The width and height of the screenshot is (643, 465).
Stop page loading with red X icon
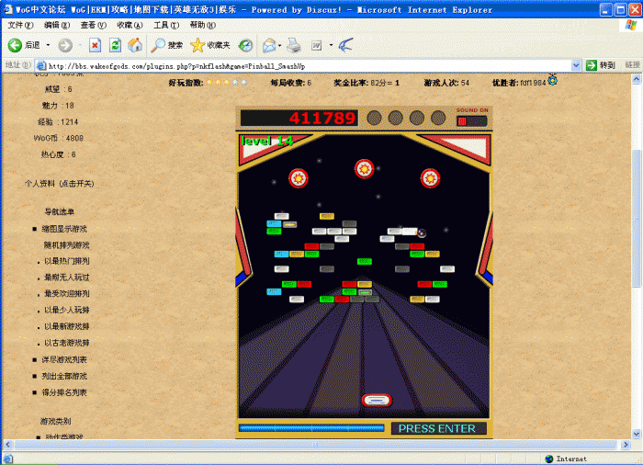pyautogui.click(x=95, y=45)
